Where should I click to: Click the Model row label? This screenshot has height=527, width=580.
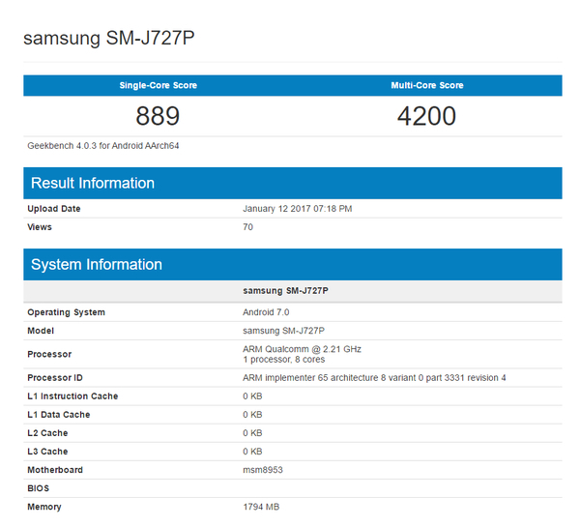(41, 331)
